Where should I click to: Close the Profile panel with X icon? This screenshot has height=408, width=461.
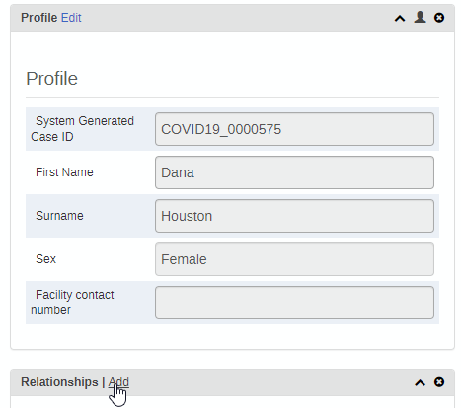pyautogui.click(x=439, y=18)
